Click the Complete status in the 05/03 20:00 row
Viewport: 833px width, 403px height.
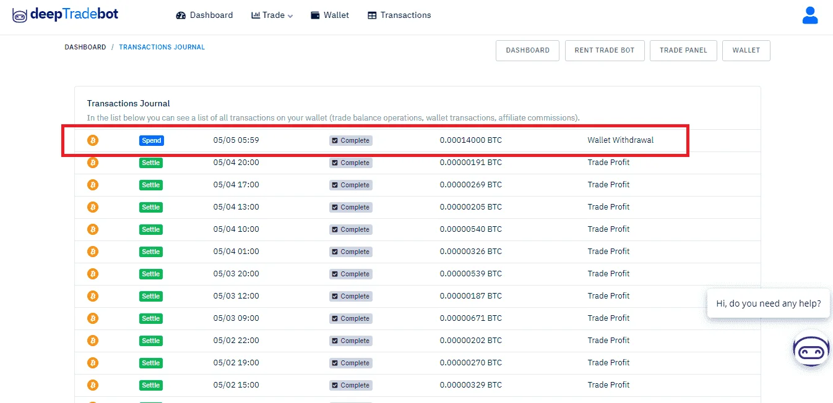(351, 274)
